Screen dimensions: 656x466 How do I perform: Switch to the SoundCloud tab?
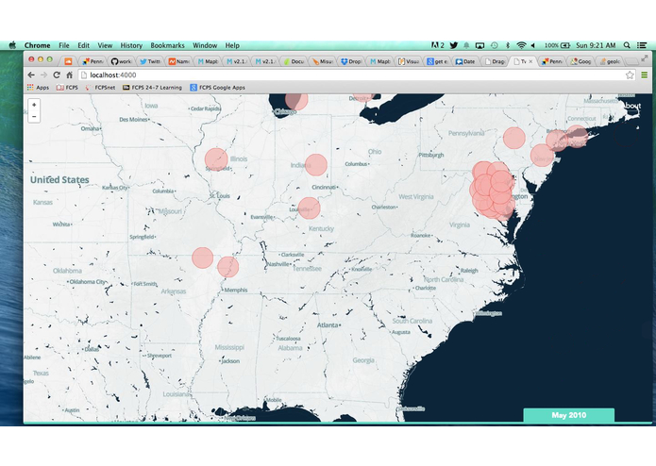(x=68, y=61)
